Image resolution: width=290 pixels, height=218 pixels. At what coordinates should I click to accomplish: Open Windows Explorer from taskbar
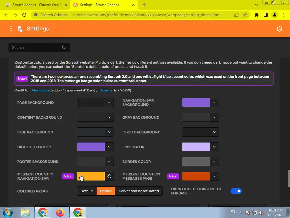click(x=25, y=212)
